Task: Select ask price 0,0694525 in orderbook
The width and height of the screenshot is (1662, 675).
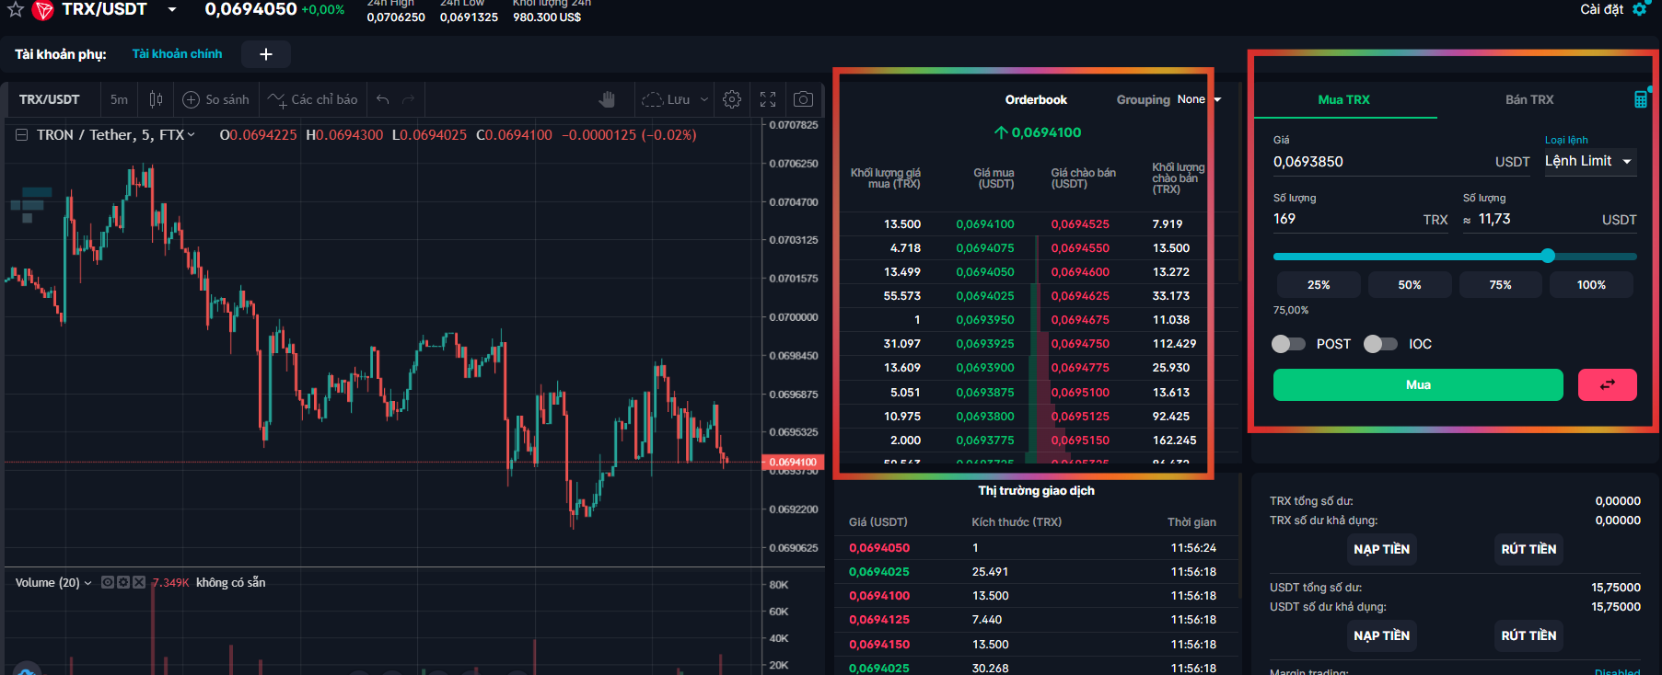Action: (x=1080, y=224)
